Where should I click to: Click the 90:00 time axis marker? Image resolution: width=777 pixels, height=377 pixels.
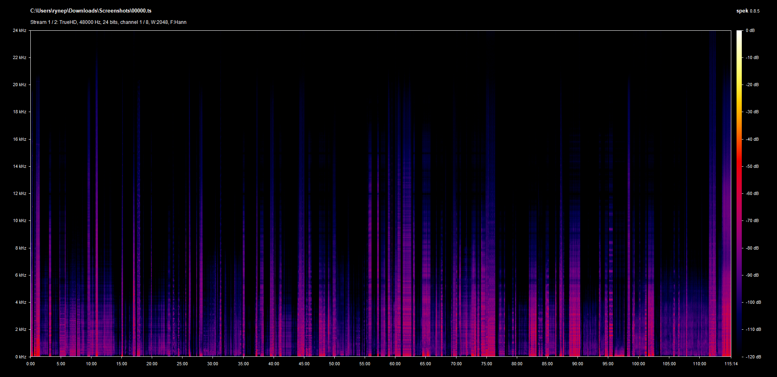577,364
